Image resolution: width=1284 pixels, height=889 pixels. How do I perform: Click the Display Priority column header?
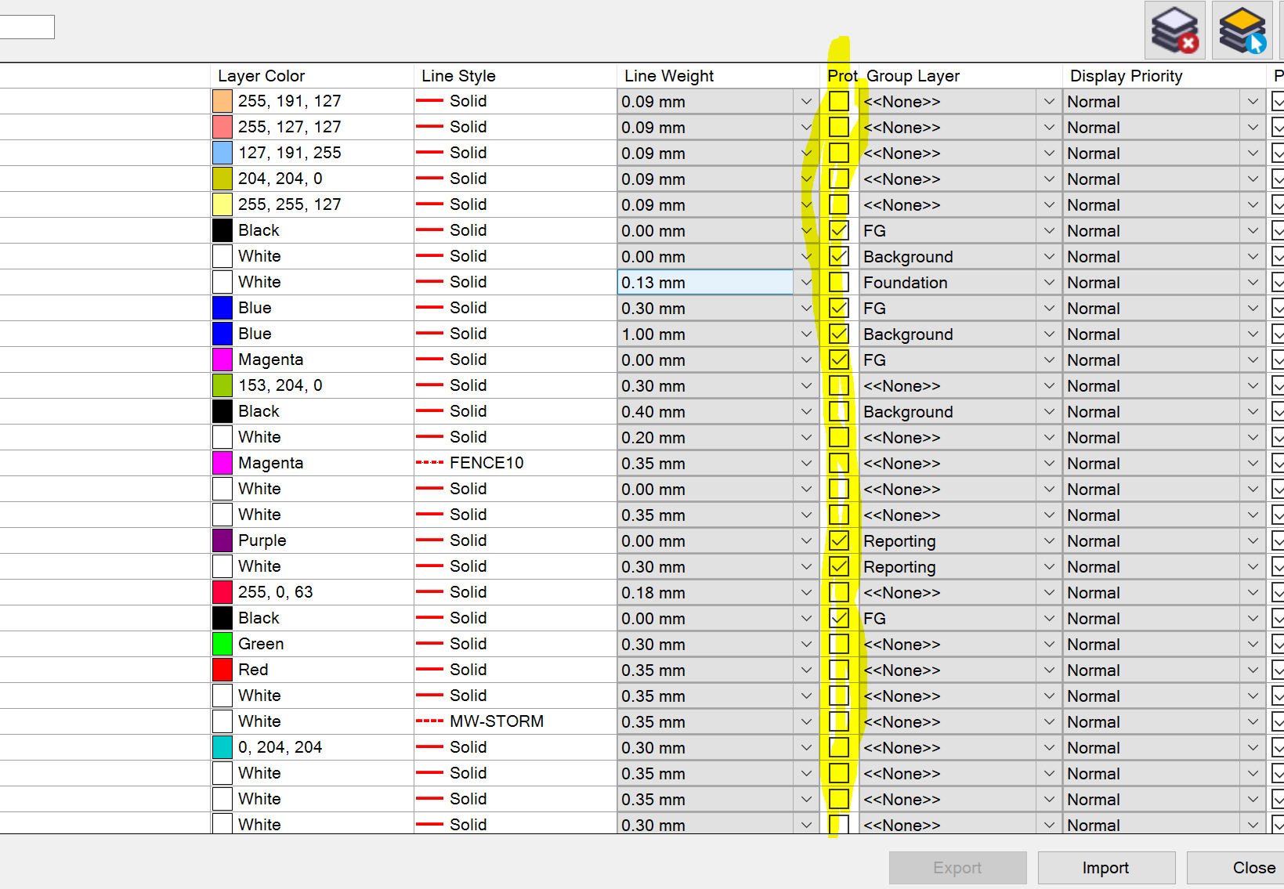(x=1126, y=76)
